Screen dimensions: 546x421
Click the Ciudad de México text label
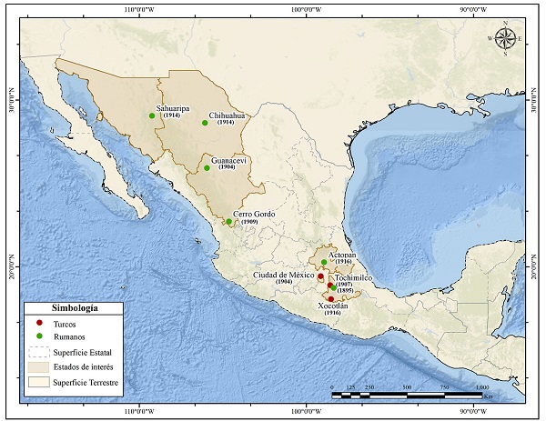tap(283, 275)
